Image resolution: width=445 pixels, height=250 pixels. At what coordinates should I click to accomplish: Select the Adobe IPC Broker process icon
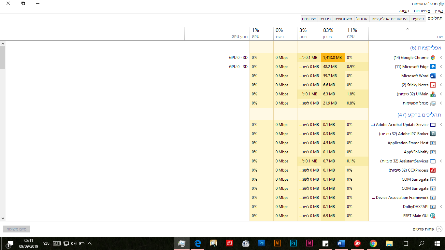pos(433,133)
